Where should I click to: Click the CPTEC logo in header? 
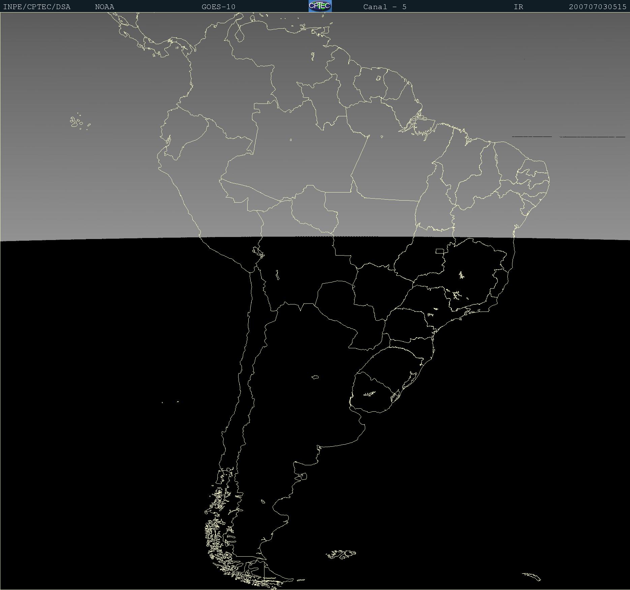point(320,6)
